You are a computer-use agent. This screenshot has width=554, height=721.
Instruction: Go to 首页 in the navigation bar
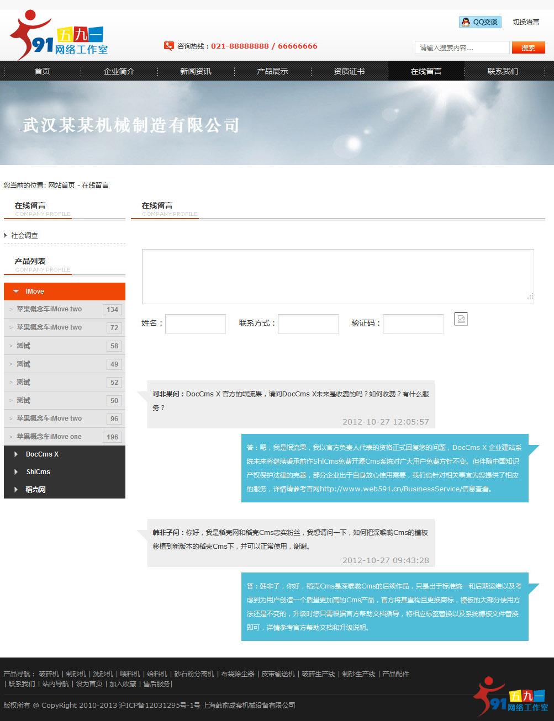click(41, 71)
